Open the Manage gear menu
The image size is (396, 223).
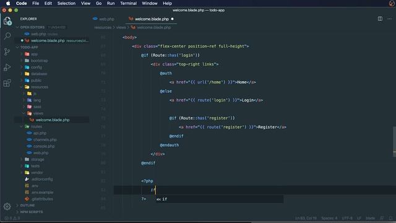[7, 206]
